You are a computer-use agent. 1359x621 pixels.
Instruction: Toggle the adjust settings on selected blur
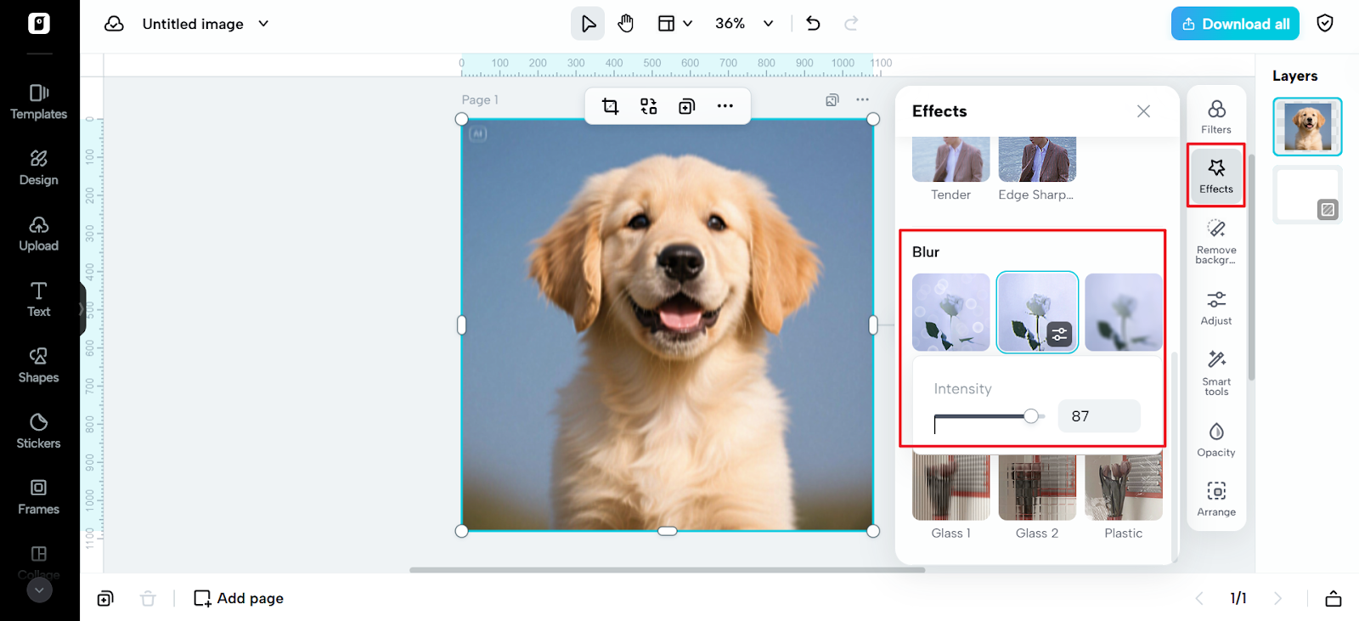1059,335
